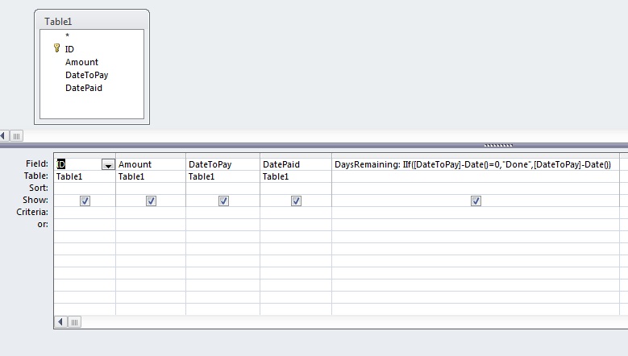Click the DateToPay field cell in the grid
Viewport: 628px width, 356px height.
pos(223,164)
